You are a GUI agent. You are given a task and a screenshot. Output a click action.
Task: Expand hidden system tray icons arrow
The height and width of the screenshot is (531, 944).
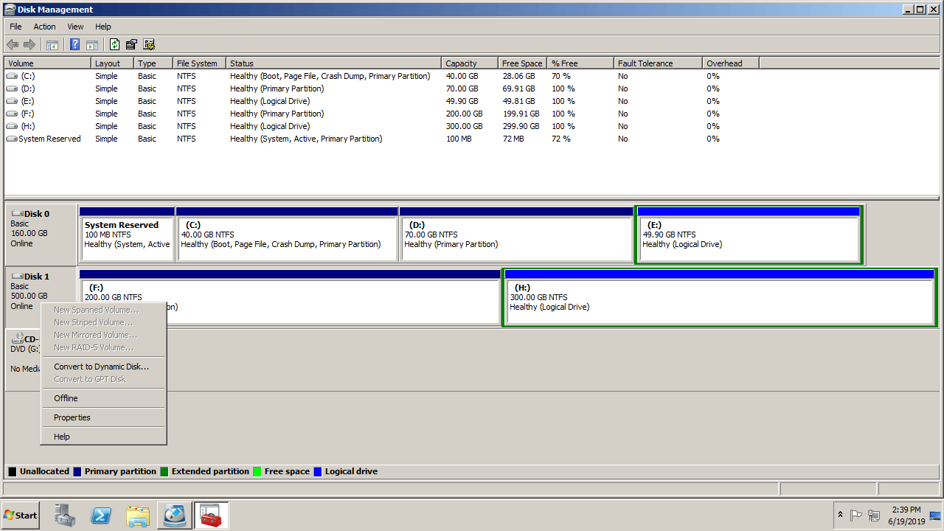(840, 516)
